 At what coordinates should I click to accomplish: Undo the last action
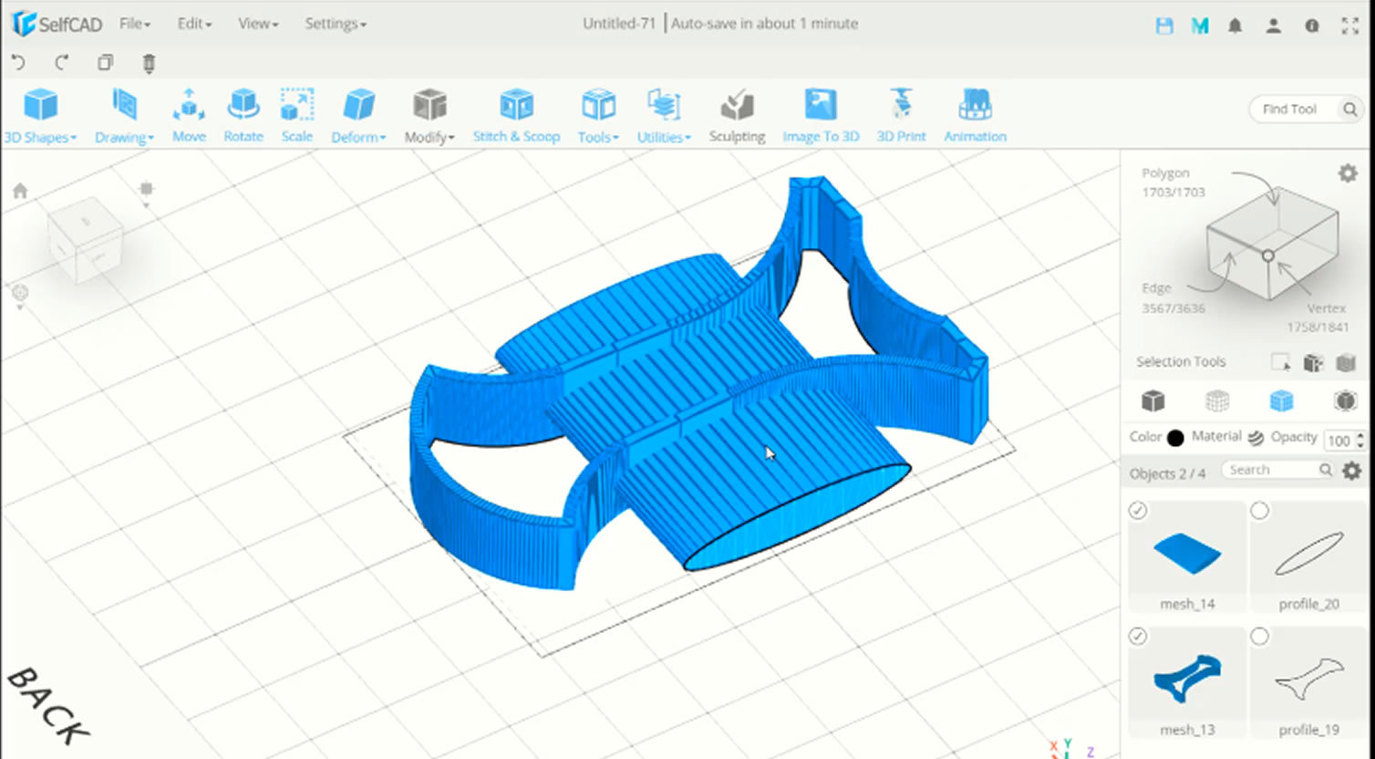[x=18, y=63]
